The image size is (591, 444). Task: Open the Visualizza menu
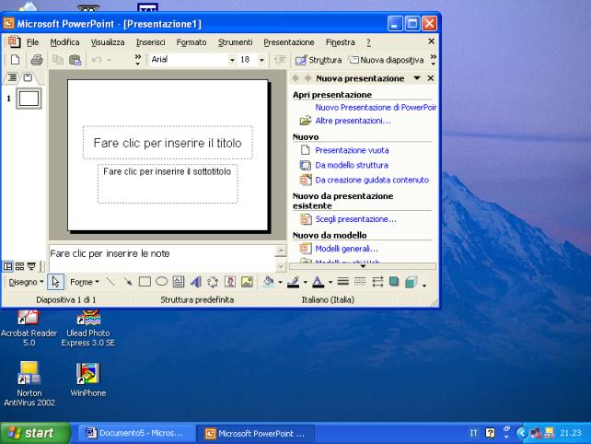[x=108, y=42]
